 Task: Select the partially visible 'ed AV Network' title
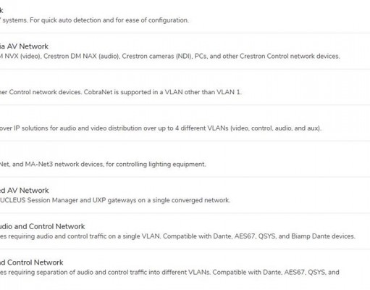(x=25, y=191)
